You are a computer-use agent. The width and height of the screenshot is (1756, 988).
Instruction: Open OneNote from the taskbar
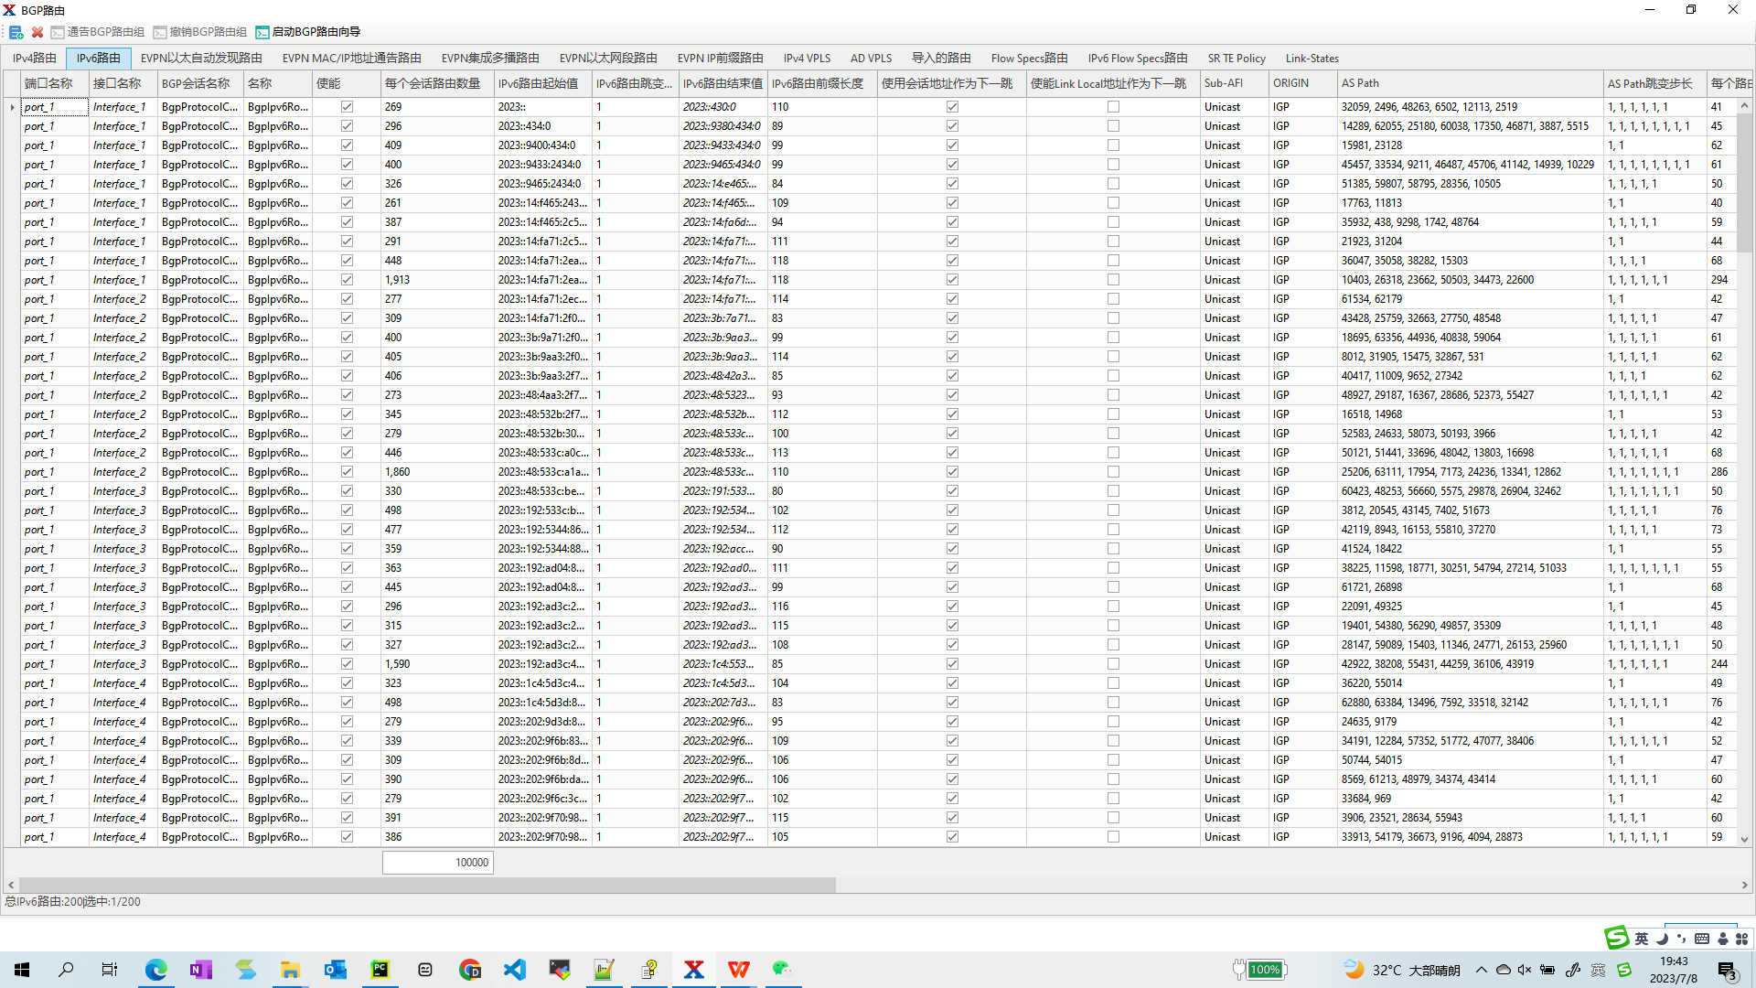pos(200,970)
